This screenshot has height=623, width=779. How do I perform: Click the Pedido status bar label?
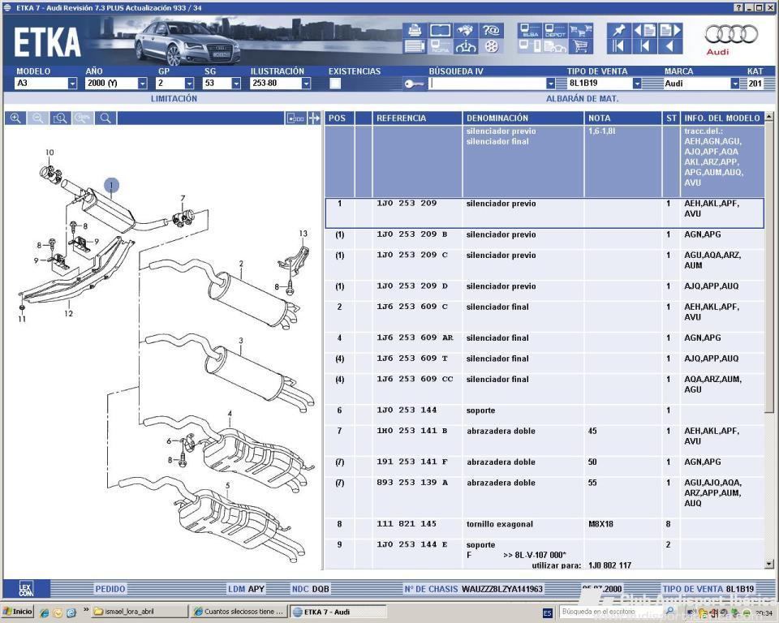click(110, 589)
